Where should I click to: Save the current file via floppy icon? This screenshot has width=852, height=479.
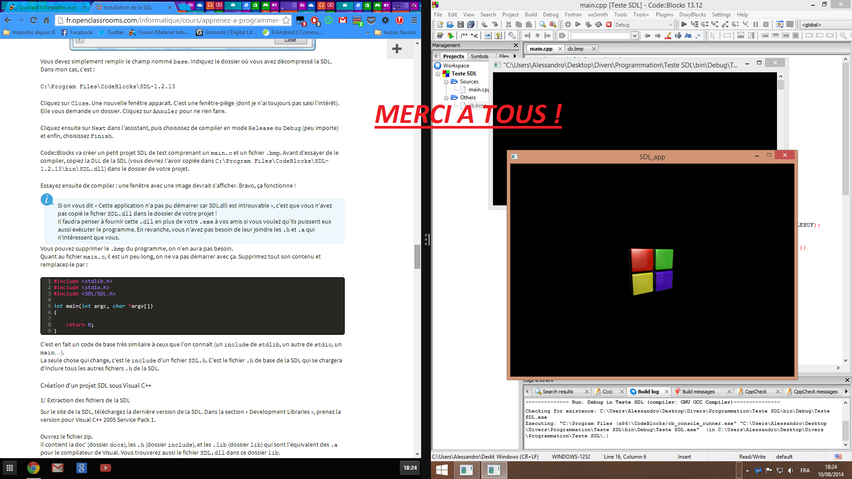460,24
